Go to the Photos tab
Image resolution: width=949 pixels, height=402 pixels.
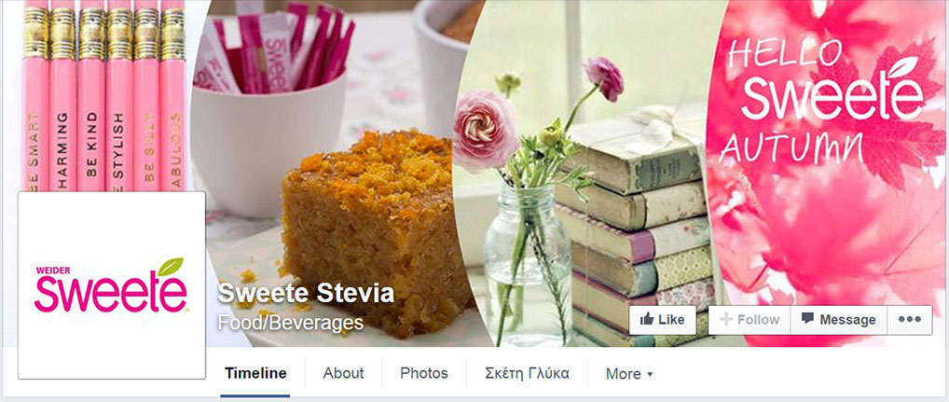(x=423, y=373)
